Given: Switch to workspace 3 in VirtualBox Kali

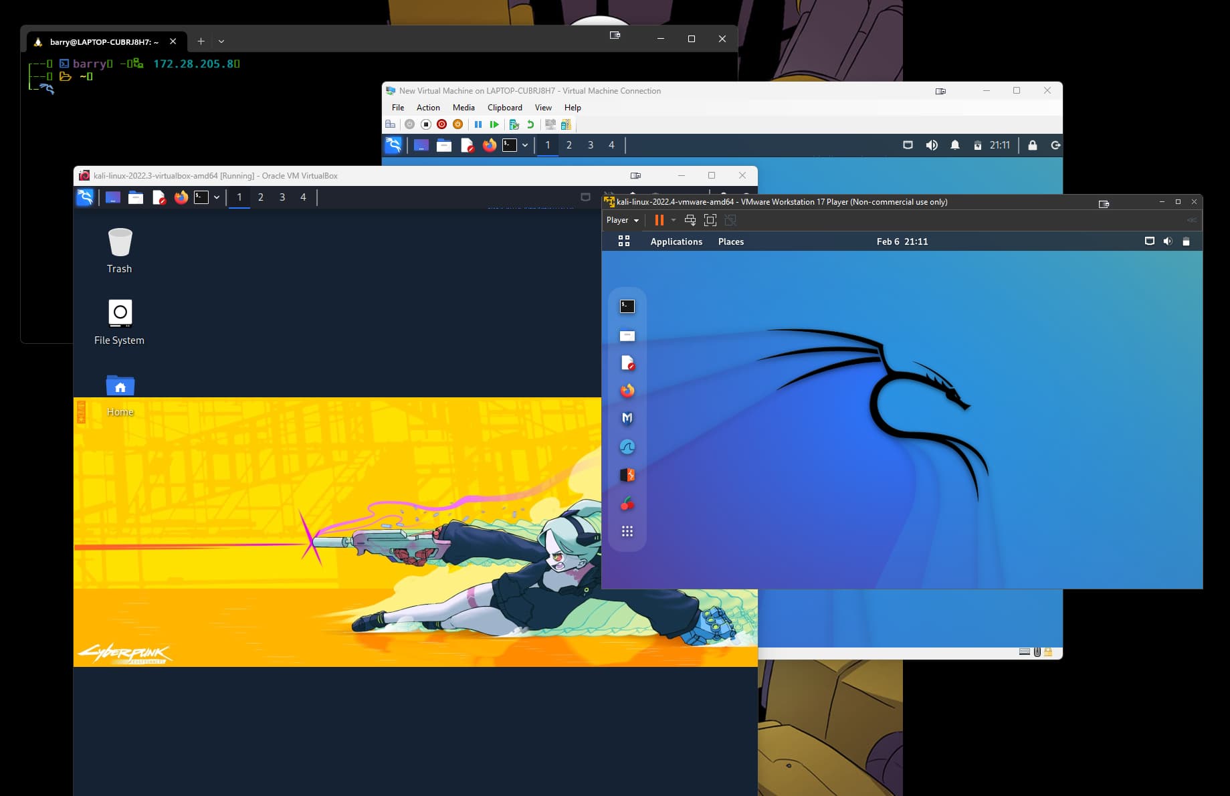Looking at the screenshot, I should [x=282, y=197].
